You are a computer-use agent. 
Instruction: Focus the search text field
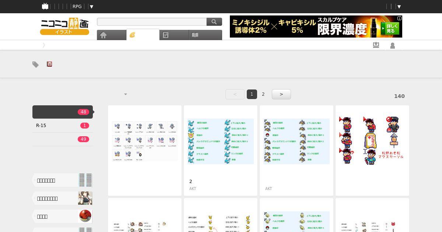point(152,22)
